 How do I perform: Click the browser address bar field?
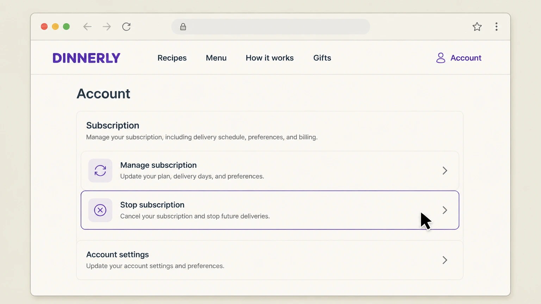[x=270, y=27]
